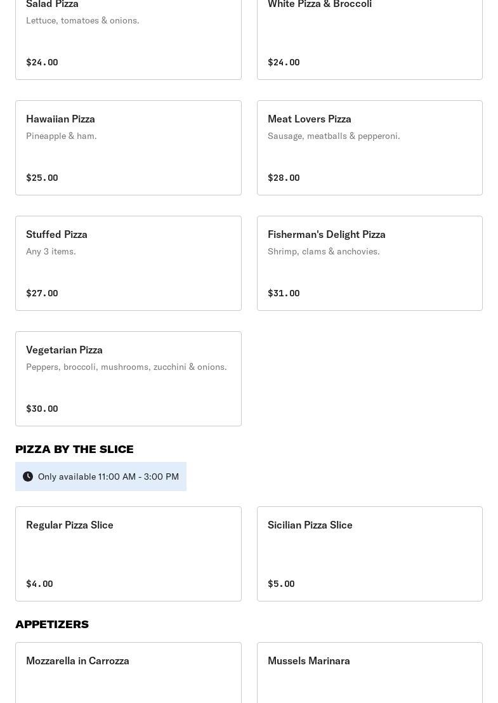Open Fisherman's Delight Pizza card
This screenshot has width=498, height=703.
tap(369, 263)
